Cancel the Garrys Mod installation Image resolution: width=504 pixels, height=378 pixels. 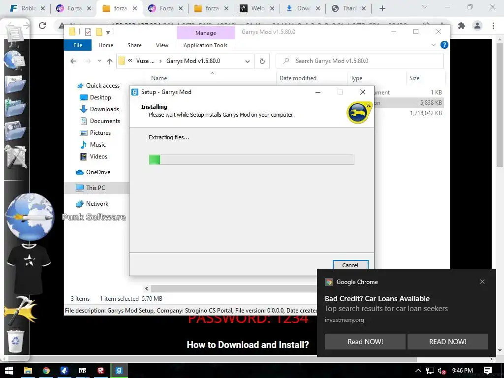350,265
